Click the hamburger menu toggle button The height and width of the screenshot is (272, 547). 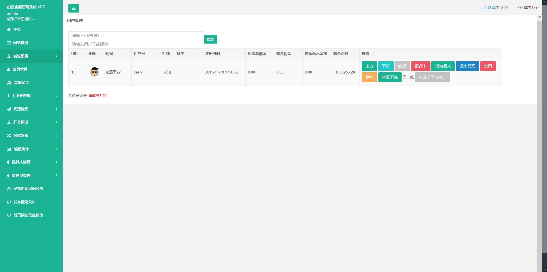tap(74, 8)
